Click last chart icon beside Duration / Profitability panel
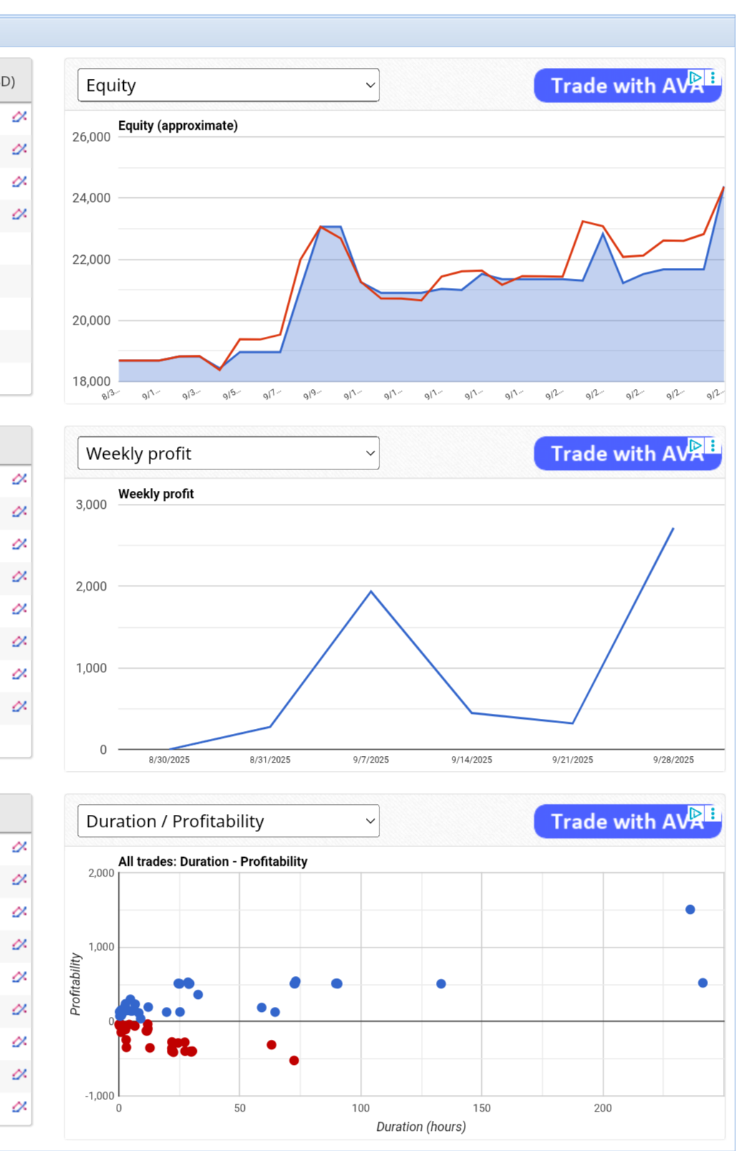The height and width of the screenshot is (1151, 736). (x=19, y=1106)
